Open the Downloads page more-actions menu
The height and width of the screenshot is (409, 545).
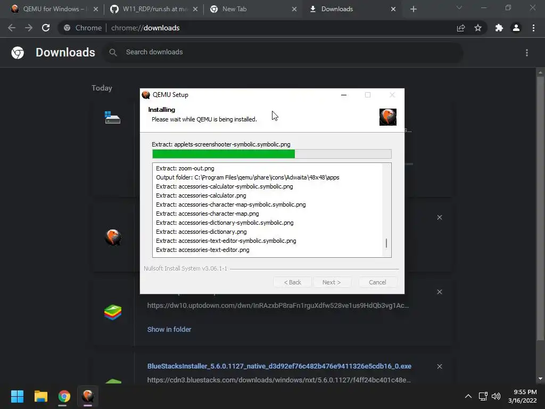[527, 53]
